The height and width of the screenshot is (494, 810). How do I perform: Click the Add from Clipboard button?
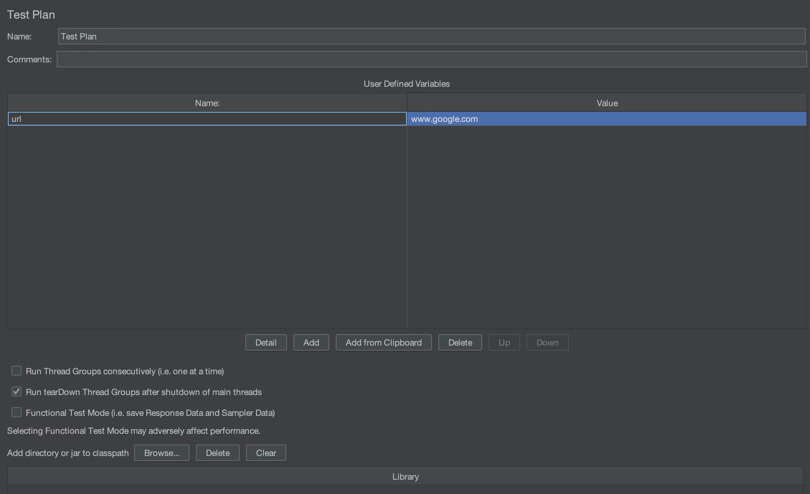(x=383, y=342)
